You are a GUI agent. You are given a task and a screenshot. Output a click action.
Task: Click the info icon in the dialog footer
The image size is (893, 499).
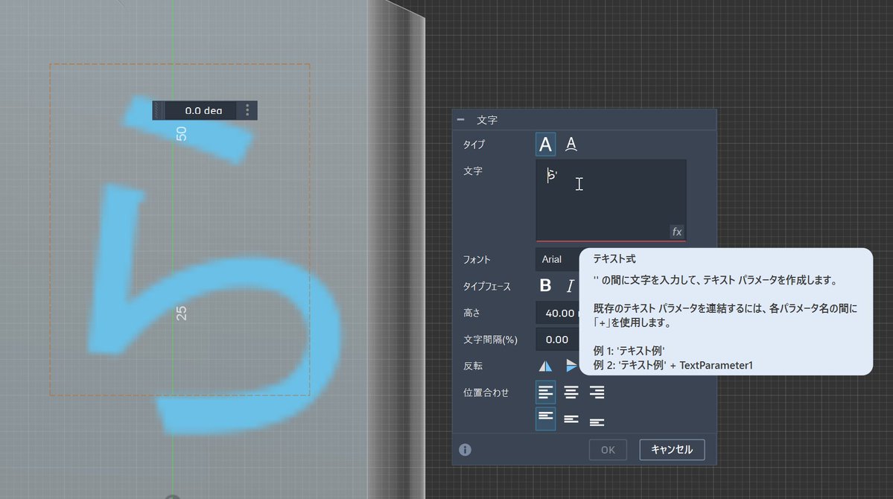click(465, 449)
